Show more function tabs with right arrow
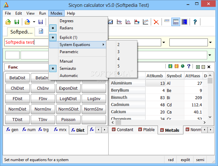 104,130
